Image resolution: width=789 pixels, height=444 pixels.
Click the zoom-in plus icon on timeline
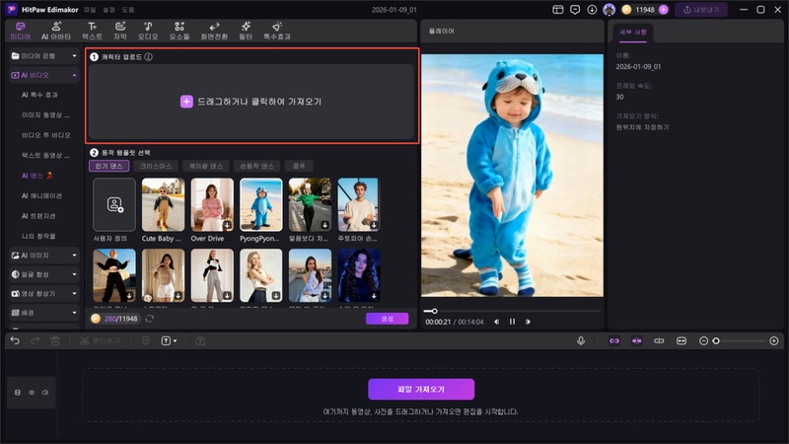click(x=774, y=340)
